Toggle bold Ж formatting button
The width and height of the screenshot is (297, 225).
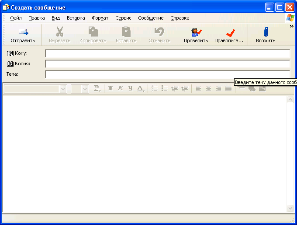click(111, 88)
